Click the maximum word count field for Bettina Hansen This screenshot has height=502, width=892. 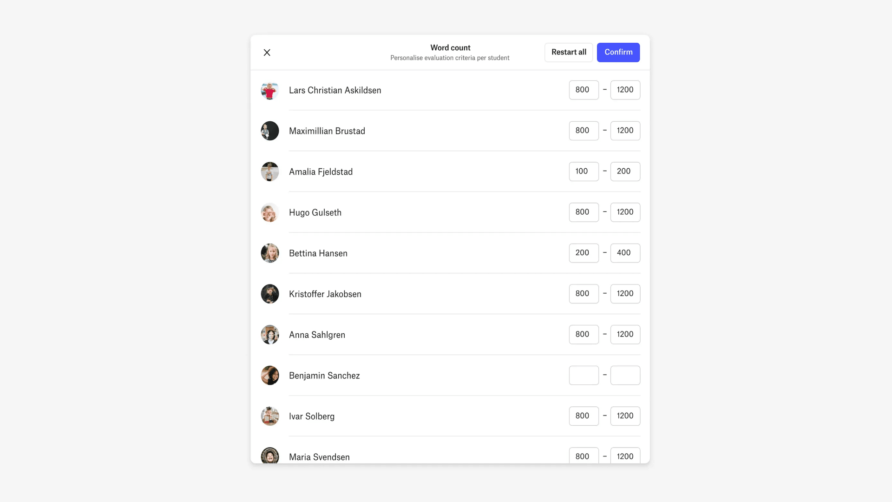(x=625, y=252)
